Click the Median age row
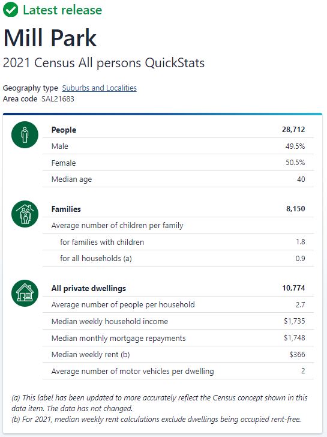327x437 pixels. (x=178, y=179)
